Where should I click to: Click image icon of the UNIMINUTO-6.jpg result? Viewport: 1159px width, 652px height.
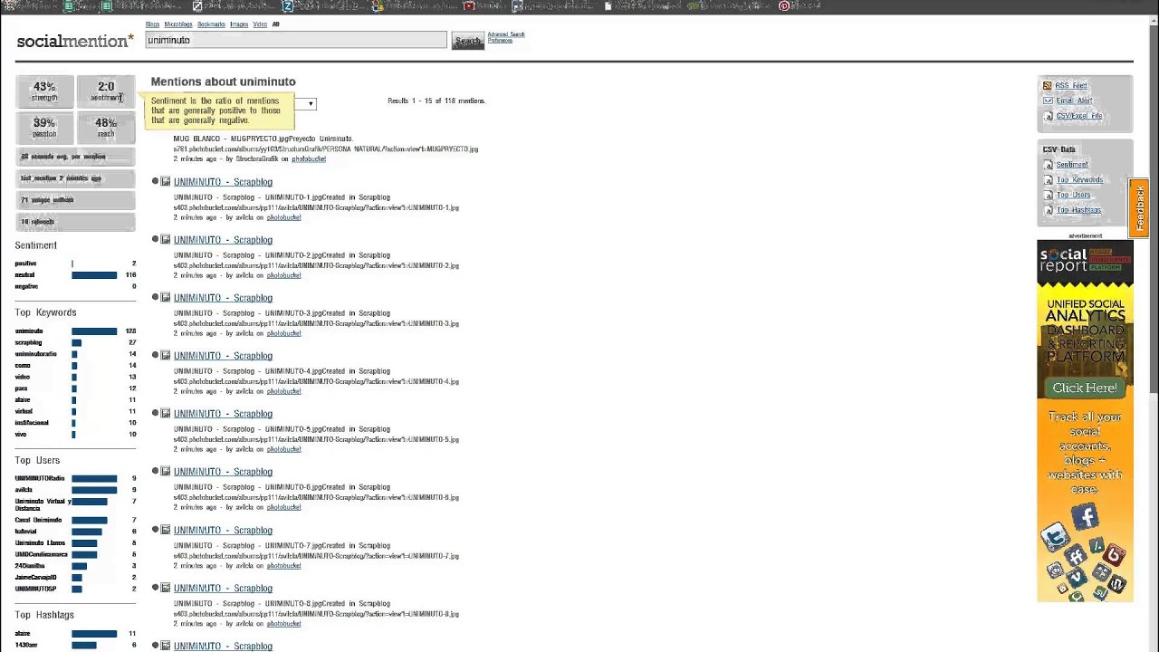(x=166, y=472)
